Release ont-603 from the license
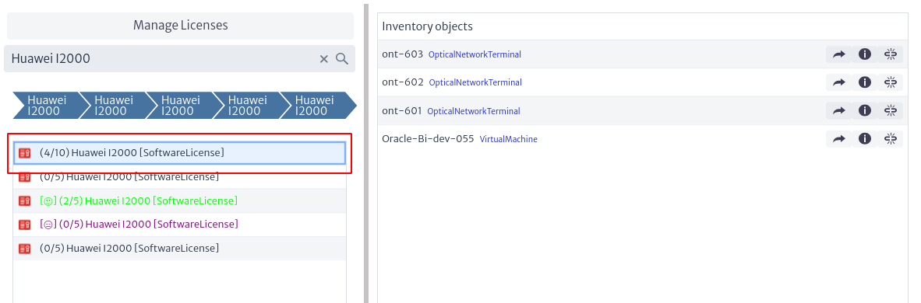This screenshot has width=921, height=303. [891, 54]
